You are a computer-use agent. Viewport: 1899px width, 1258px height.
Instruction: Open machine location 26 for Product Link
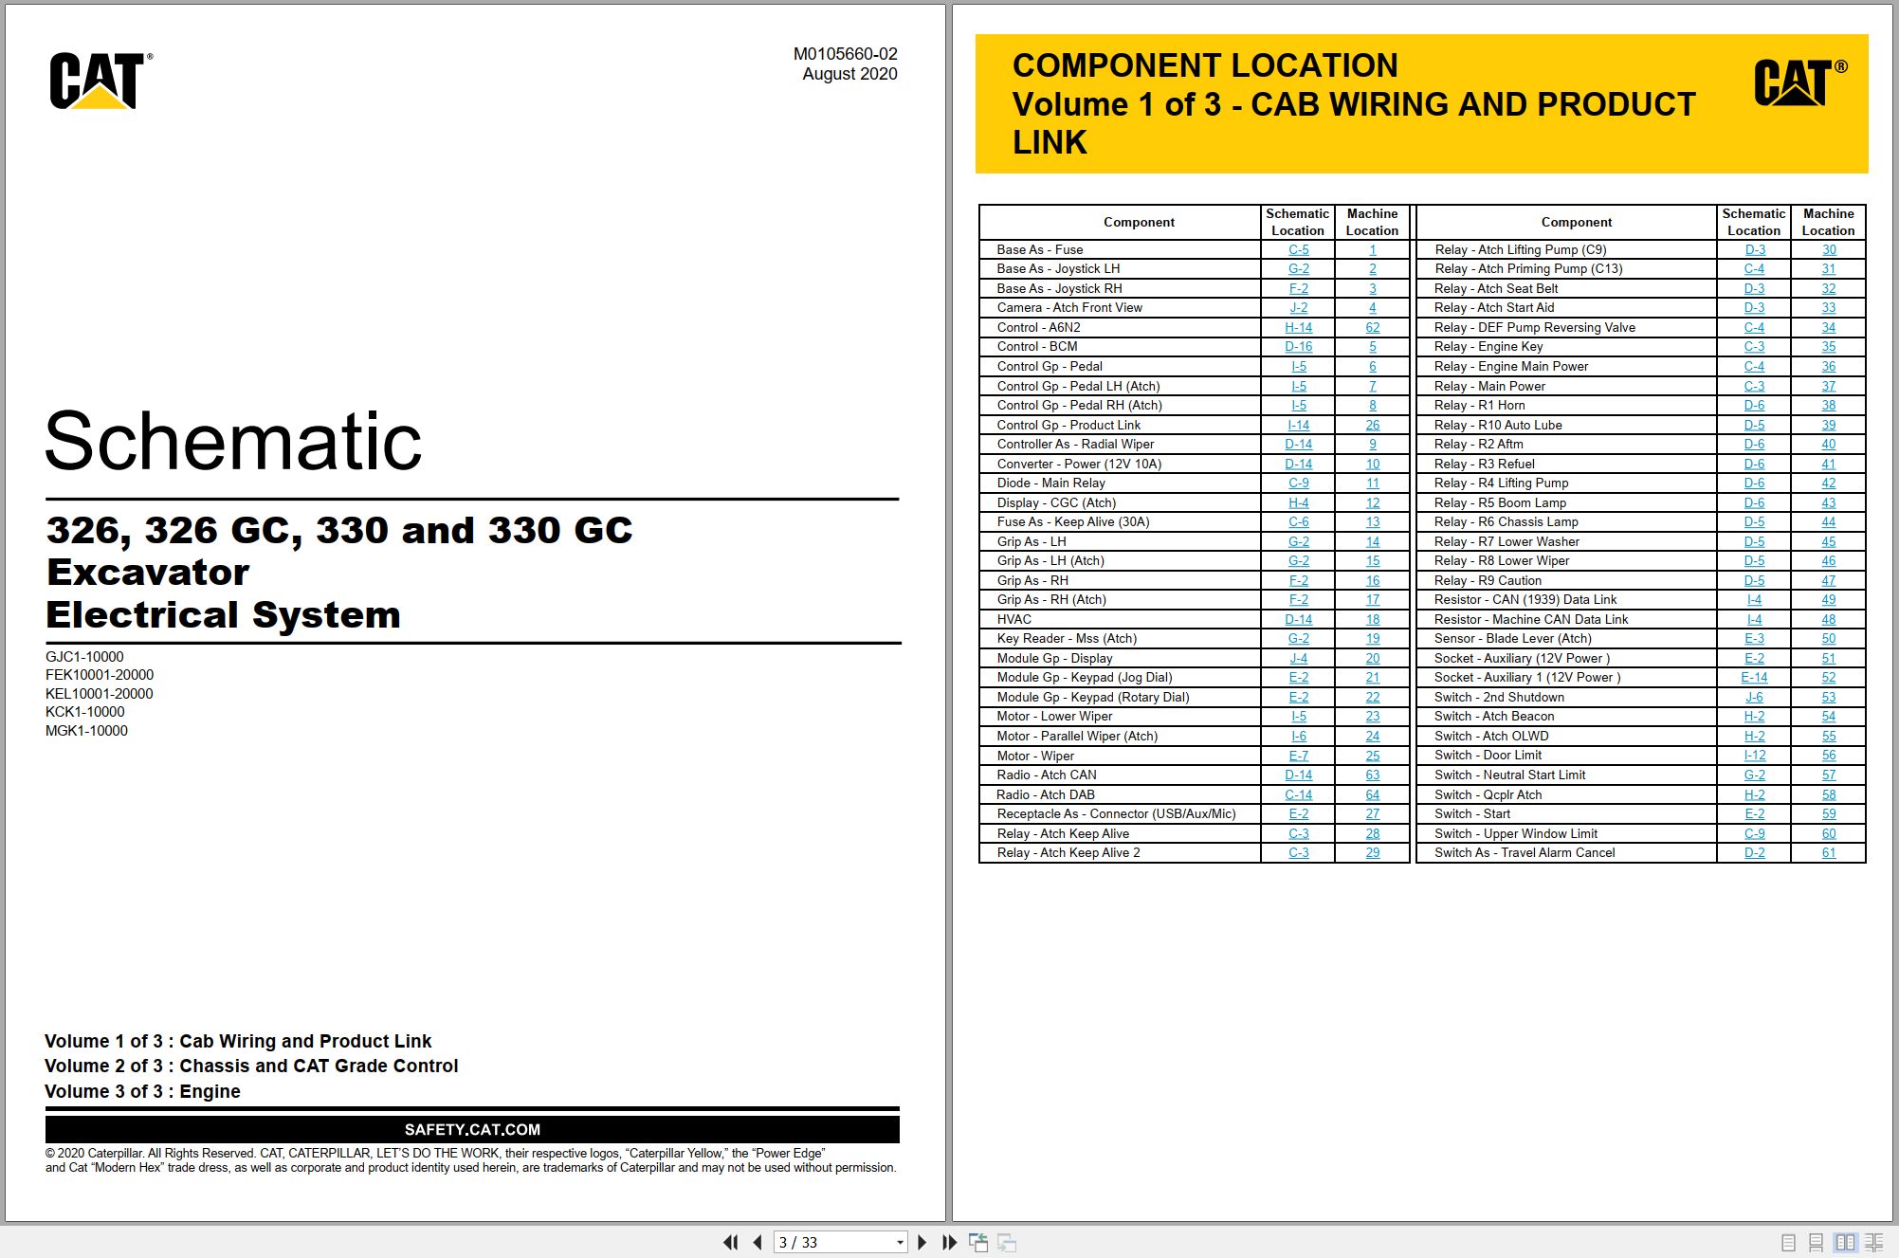[1372, 425]
